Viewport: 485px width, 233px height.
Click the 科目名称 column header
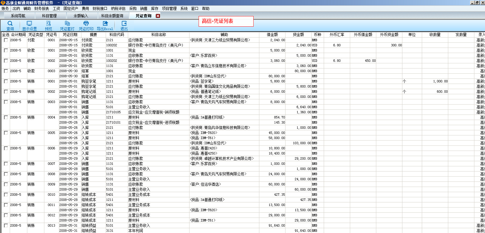(159, 35)
